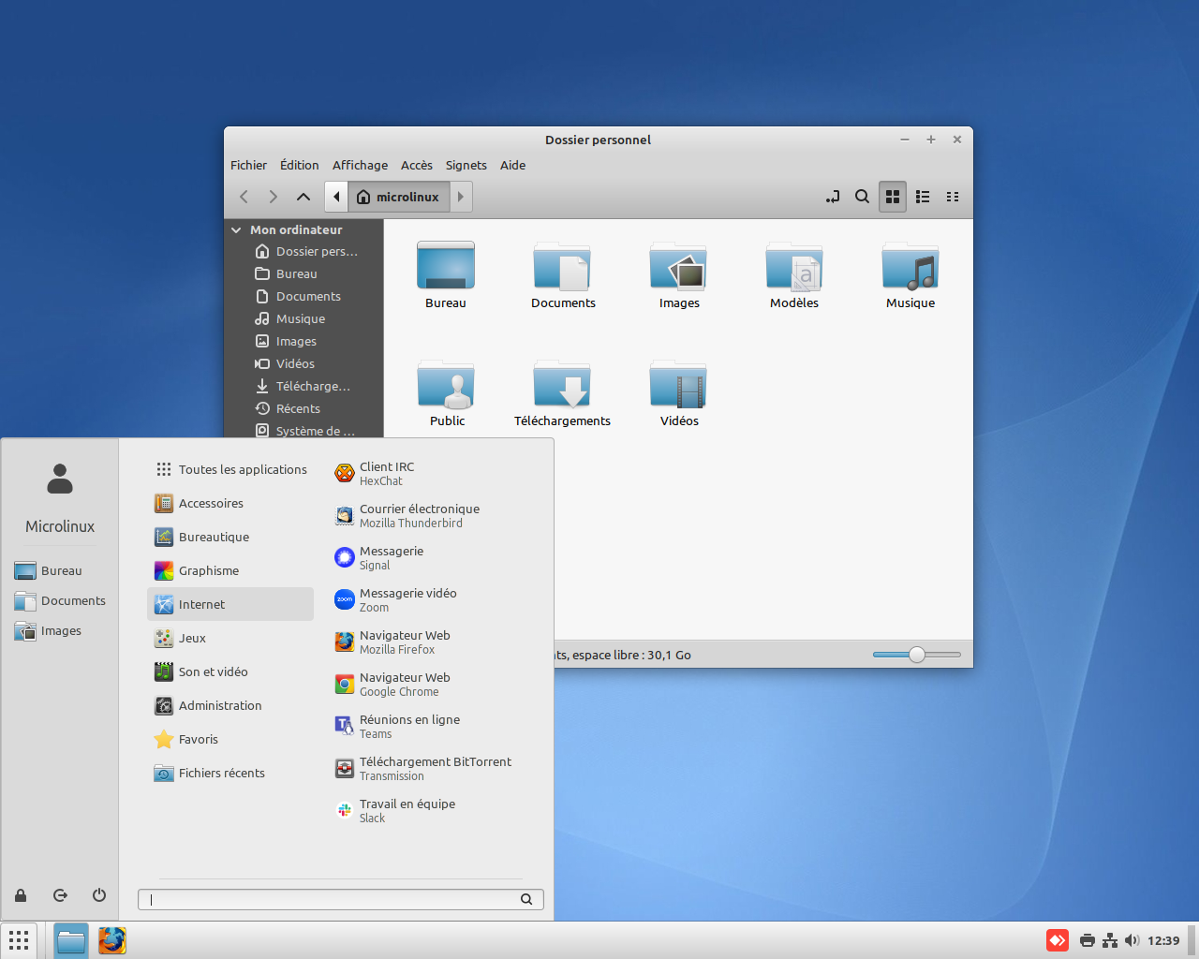
Task: Click the application menu search field
Action: coord(333,899)
